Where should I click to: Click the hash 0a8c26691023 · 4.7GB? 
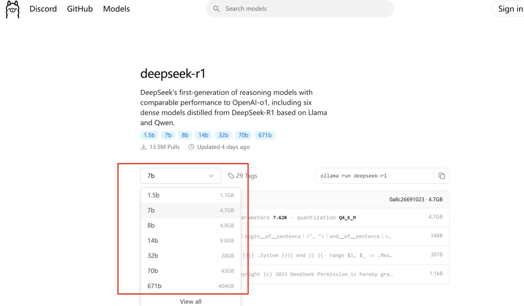click(416, 199)
